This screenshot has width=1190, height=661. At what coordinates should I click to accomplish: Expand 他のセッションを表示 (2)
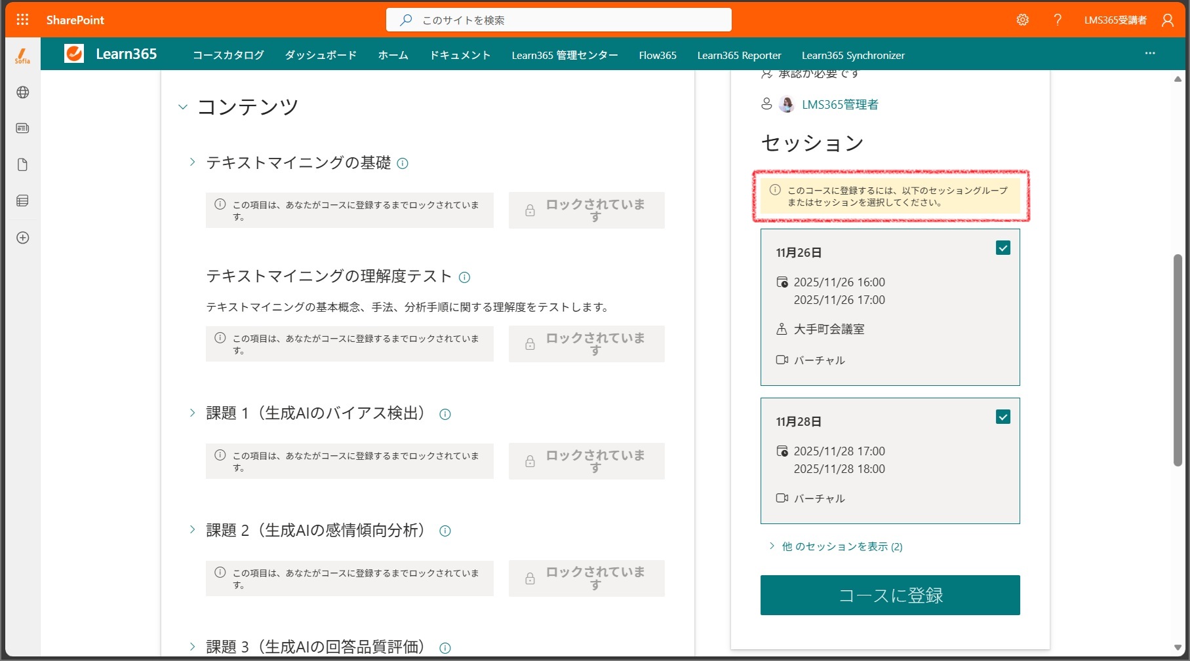point(836,546)
